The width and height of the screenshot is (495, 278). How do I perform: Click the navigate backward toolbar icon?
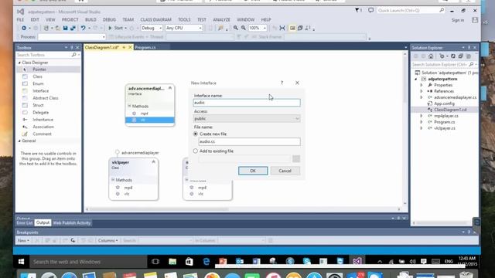pyautogui.click(x=24, y=28)
